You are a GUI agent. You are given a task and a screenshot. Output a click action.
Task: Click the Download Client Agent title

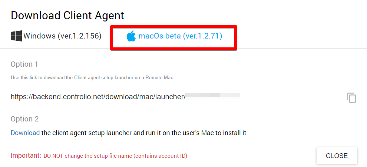(x=67, y=16)
